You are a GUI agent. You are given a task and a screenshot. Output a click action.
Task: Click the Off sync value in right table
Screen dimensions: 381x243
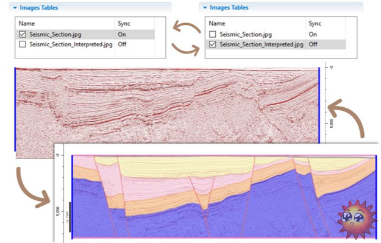(x=313, y=44)
